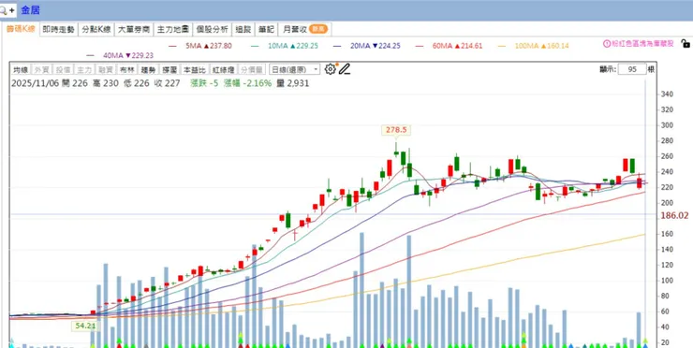Click the display count field showing 95
Image resolution: width=693 pixels, height=348 pixels.
(632, 69)
